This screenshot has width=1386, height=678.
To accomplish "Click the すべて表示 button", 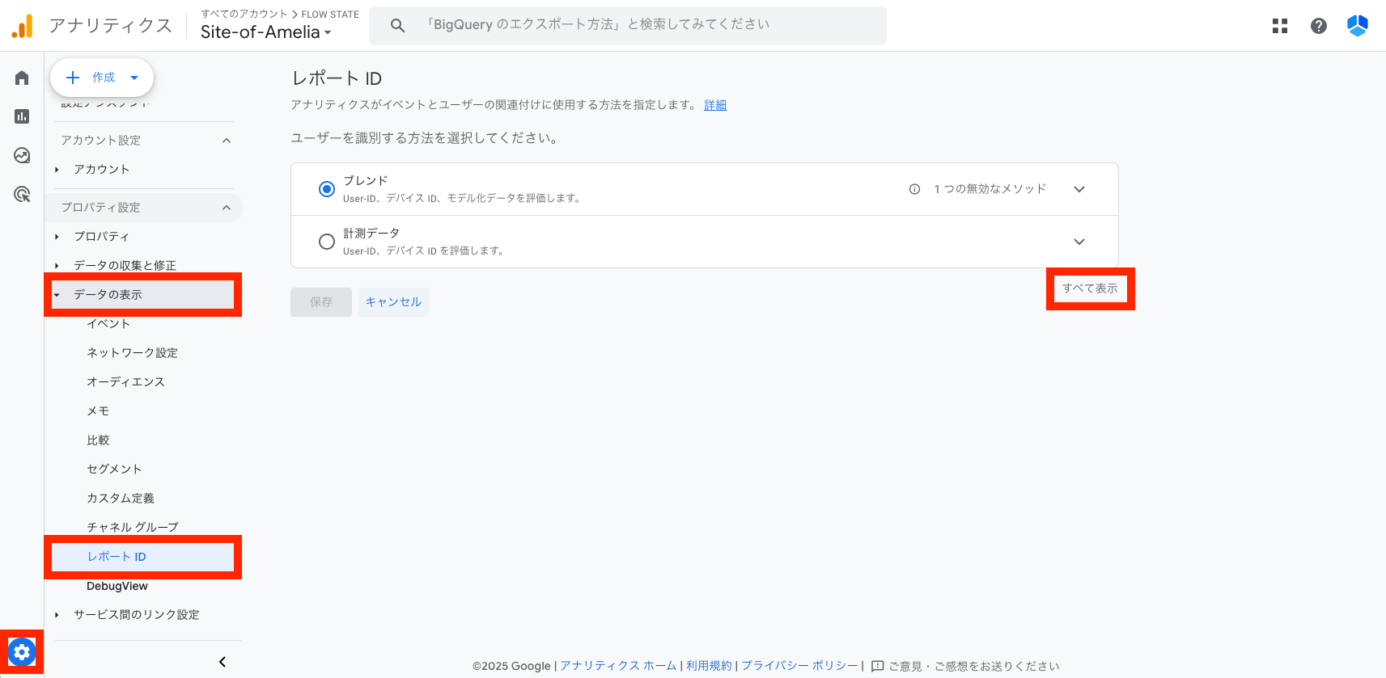I will (1089, 288).
